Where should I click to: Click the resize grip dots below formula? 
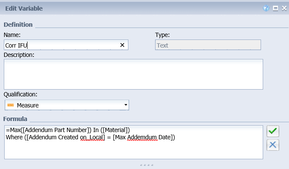147,165
